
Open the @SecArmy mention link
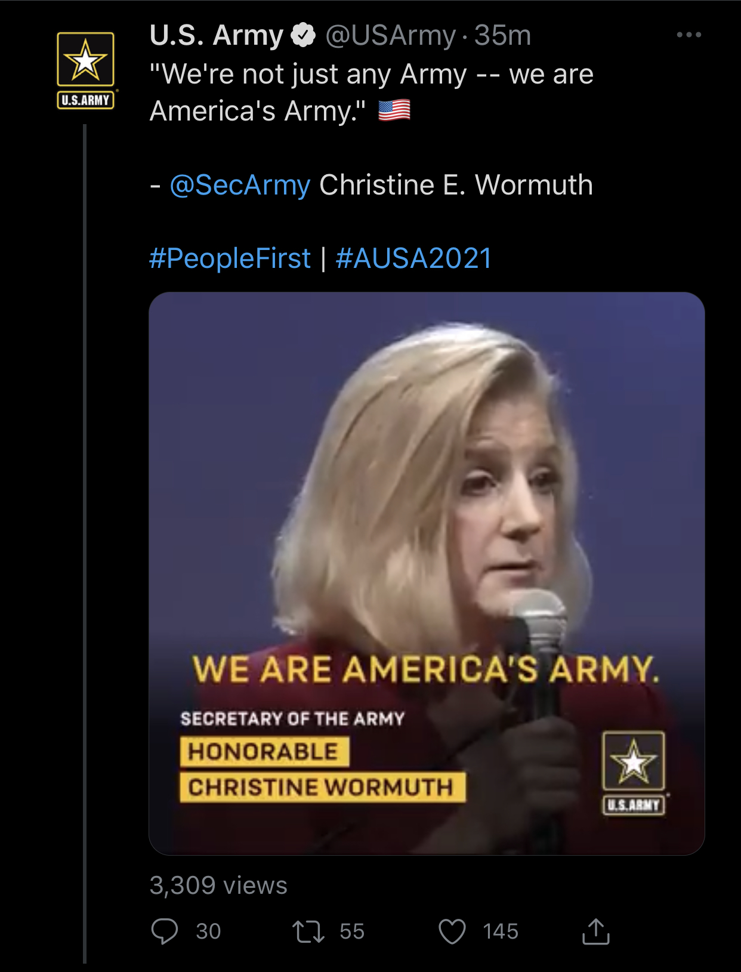pyautogui.click(x=240, y=185)
